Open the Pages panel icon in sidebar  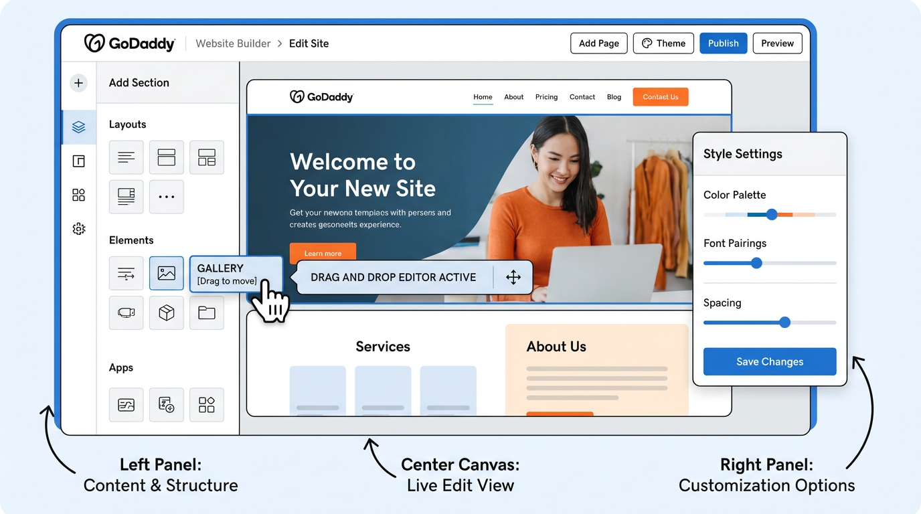pos(78,161)
